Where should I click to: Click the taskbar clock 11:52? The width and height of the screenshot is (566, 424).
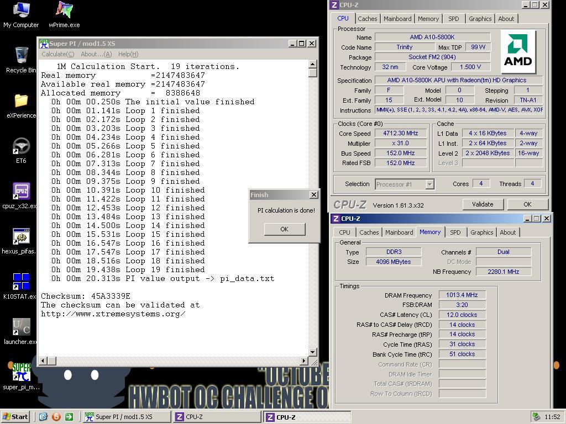click(x=552, y=417)
